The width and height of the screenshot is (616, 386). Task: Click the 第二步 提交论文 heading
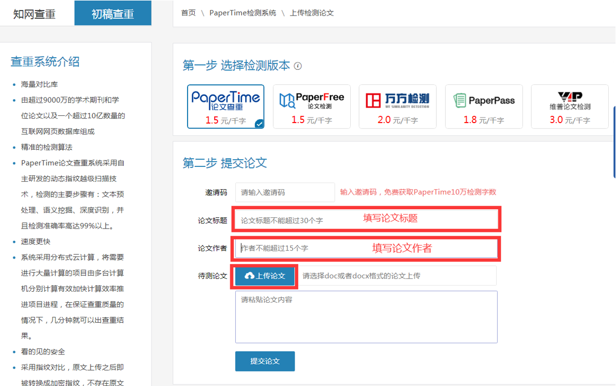[225, 162]
